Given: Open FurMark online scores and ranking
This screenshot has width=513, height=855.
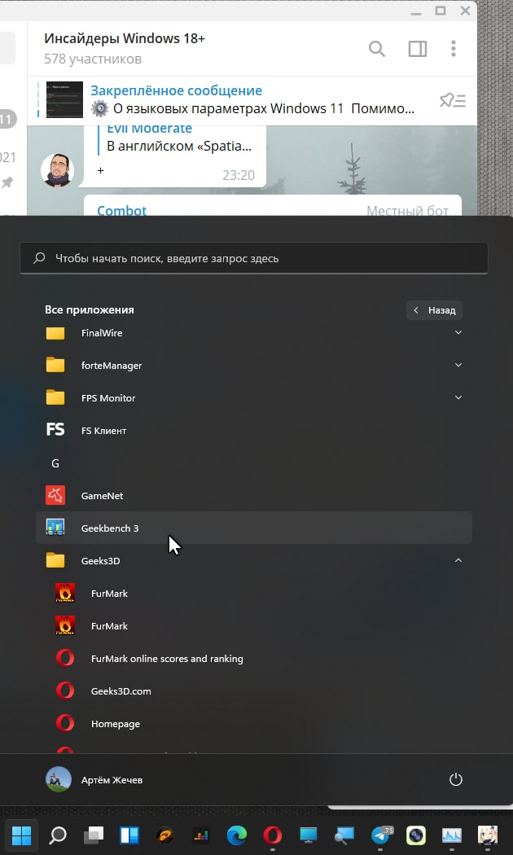Looking at the screenshot, I should tap(254, 659).
